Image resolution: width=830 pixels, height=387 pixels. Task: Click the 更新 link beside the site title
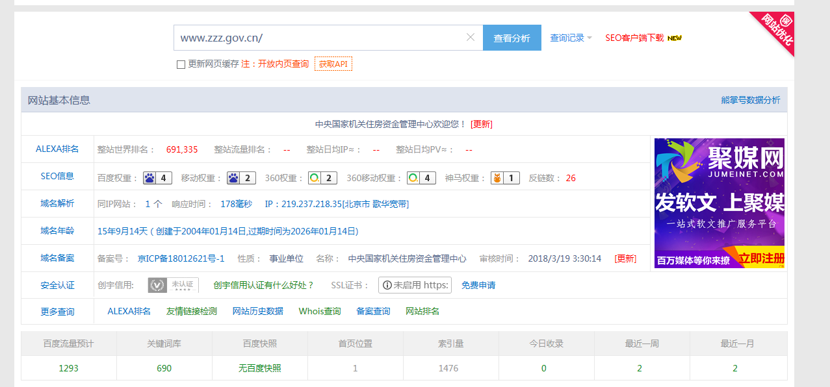pos(482,124)
